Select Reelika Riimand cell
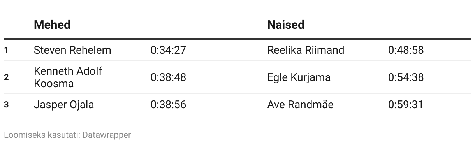 (x=306, y=50)
